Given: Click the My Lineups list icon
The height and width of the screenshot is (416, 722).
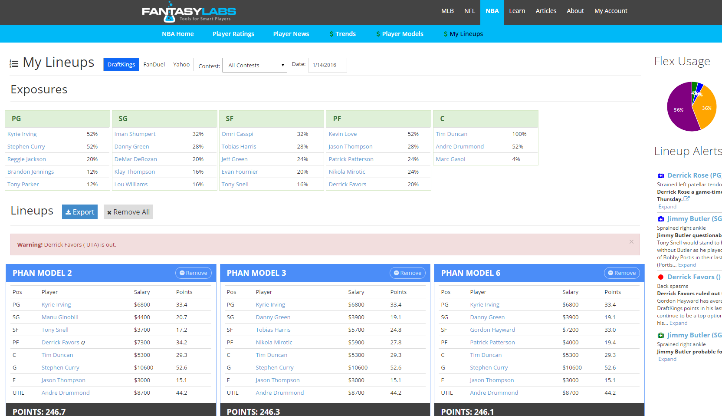Looking at the screenshot, I should pos(14,64).
